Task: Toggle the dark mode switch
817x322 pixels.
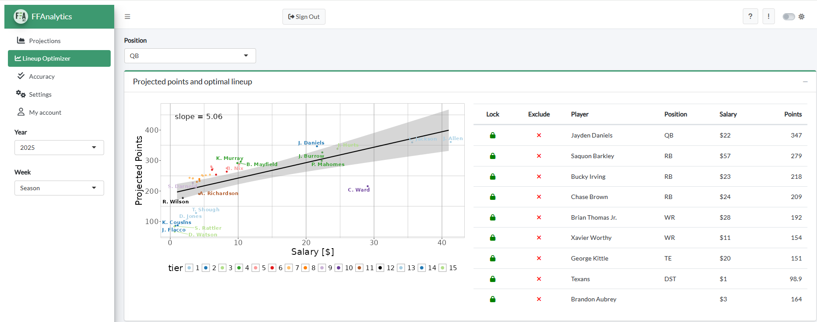Action: tap(789, 17)
